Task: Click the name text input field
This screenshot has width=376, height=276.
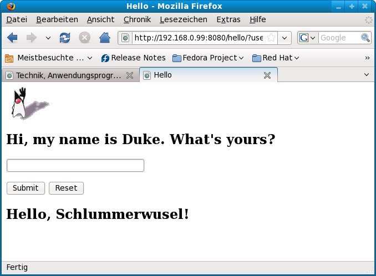Action: click(75, 166)
